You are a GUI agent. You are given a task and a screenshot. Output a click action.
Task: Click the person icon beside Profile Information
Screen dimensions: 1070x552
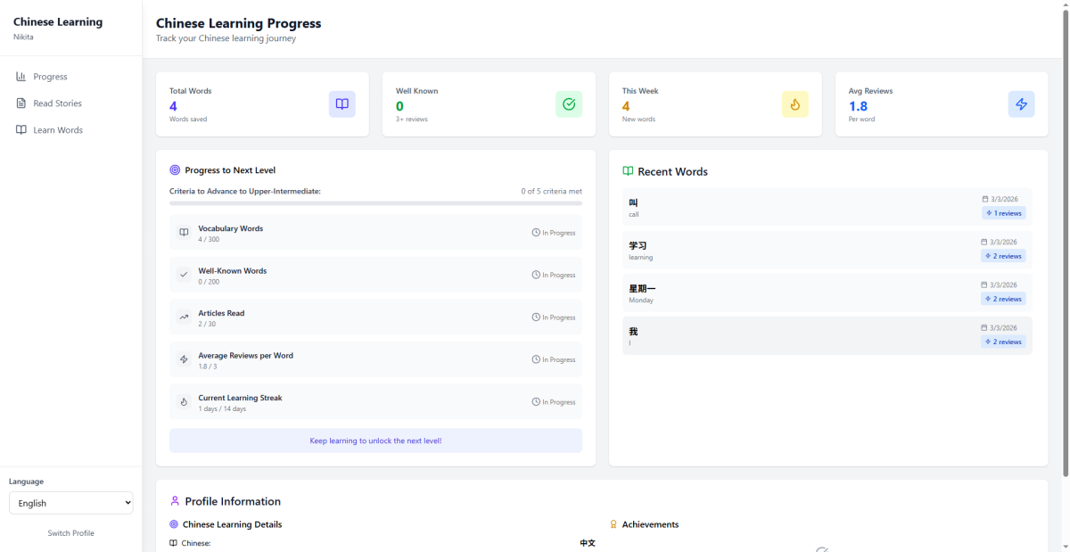click(x=175, y=501)
